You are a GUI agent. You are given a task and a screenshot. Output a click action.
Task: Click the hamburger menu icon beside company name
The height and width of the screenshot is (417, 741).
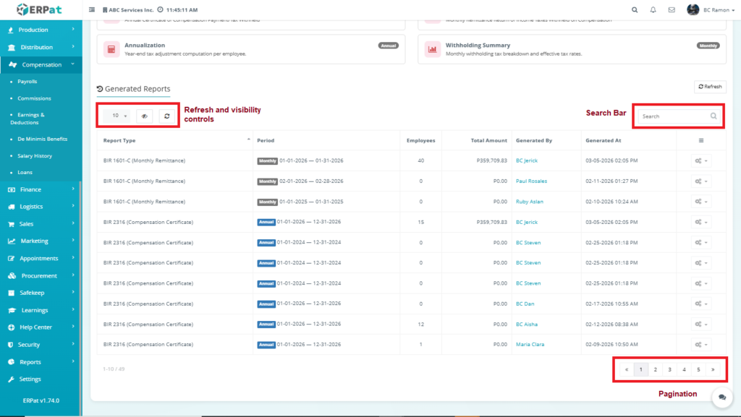92,10
